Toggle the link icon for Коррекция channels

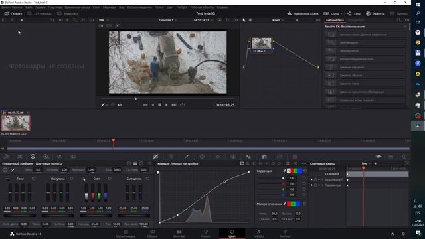point(285,171)
